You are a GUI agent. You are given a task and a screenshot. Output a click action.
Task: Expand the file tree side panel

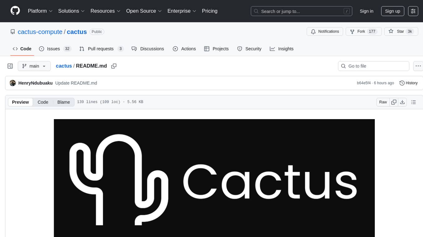pos(10,66)
